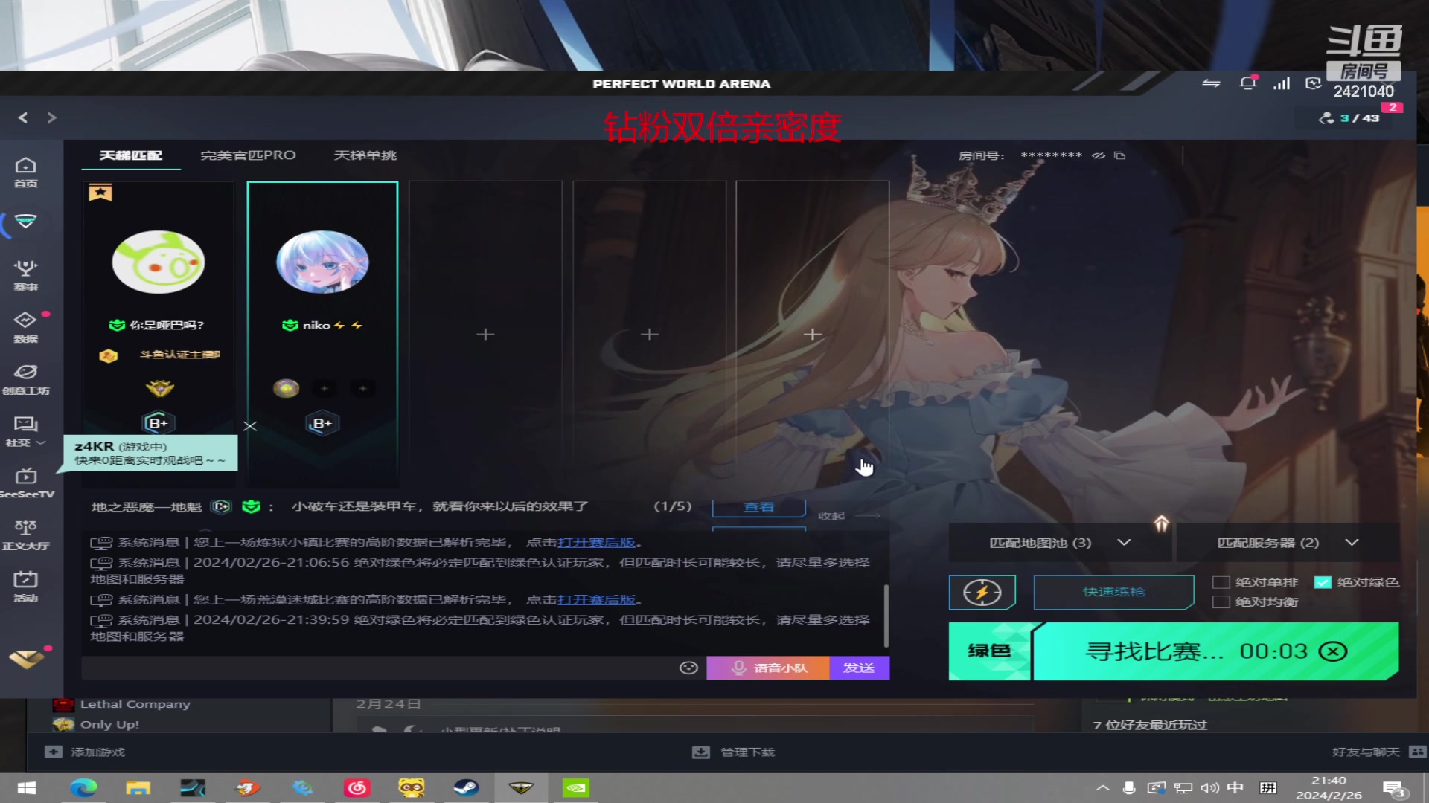Screen dimensions: 1429x803
Task: Open the 赛事 tournaments sidebar icon
Action: click(x=25, y=274)
